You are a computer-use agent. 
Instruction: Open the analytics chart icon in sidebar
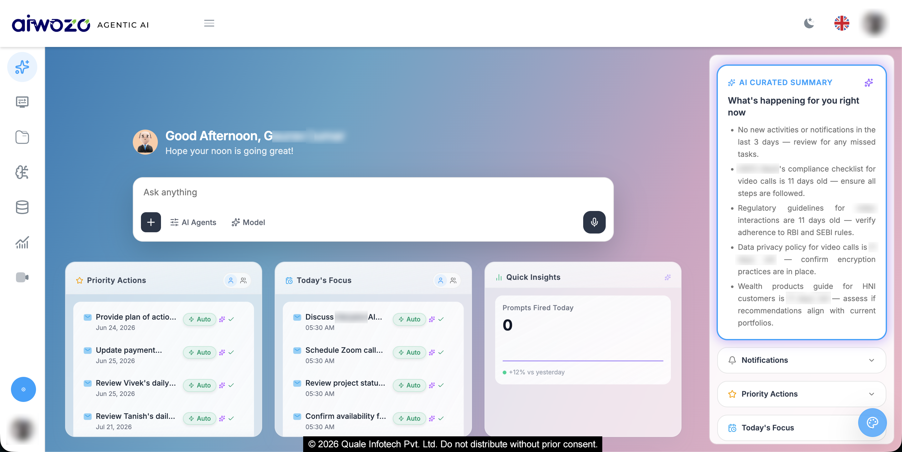(x=22, y=242)
